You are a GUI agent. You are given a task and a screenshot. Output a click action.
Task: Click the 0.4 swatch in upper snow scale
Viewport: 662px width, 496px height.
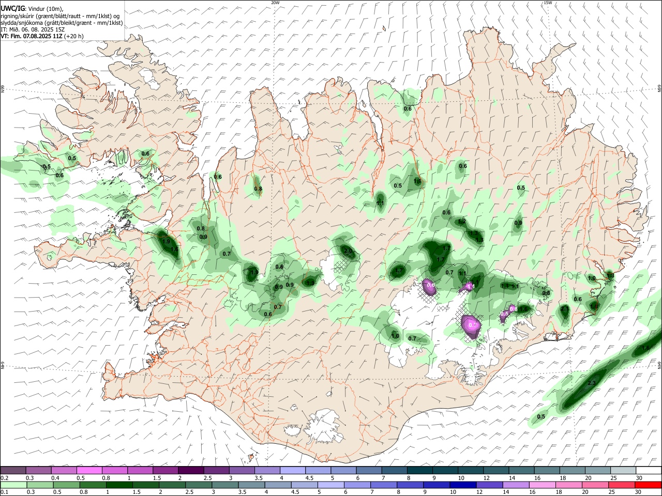pyautogui.click(x=64, y=470)
